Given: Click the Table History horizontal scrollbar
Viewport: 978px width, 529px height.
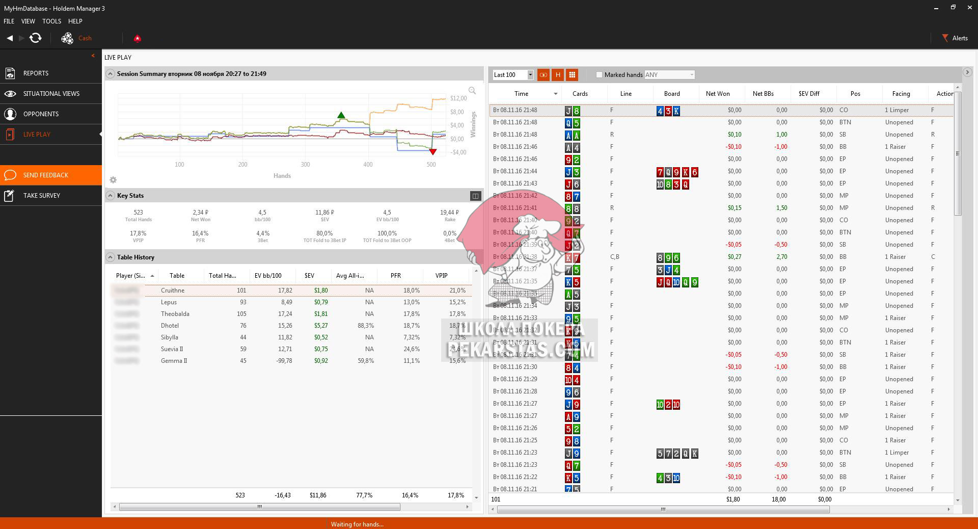Looking at the screenshot, I should pos(259,507).
